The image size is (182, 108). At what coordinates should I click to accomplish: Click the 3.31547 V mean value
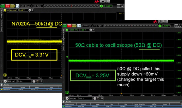click(34, 90)
